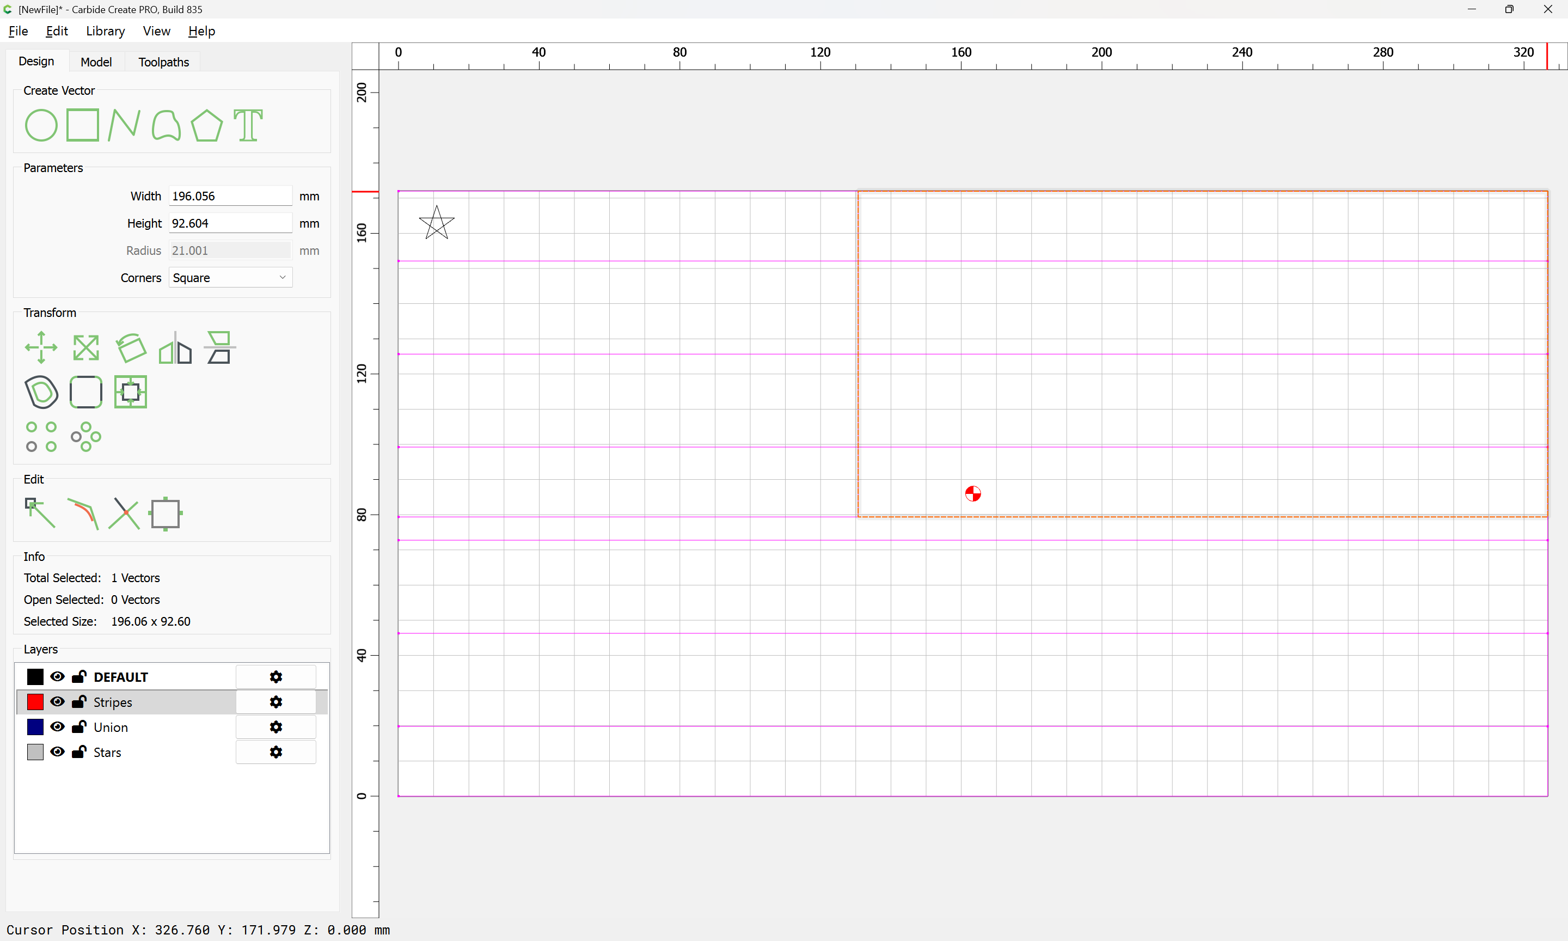Toggle visibility of the Union layer
Screen dimensions: 1568x941
(57, 726)
